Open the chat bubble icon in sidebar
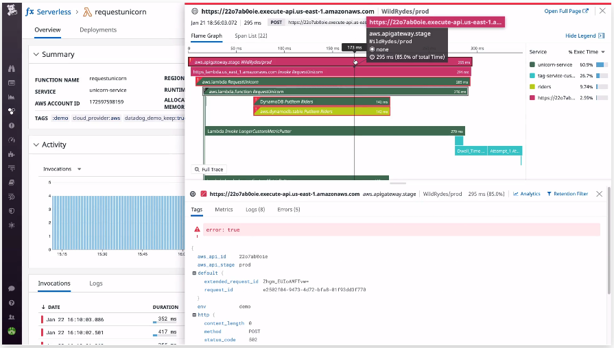 click(12, 288)
